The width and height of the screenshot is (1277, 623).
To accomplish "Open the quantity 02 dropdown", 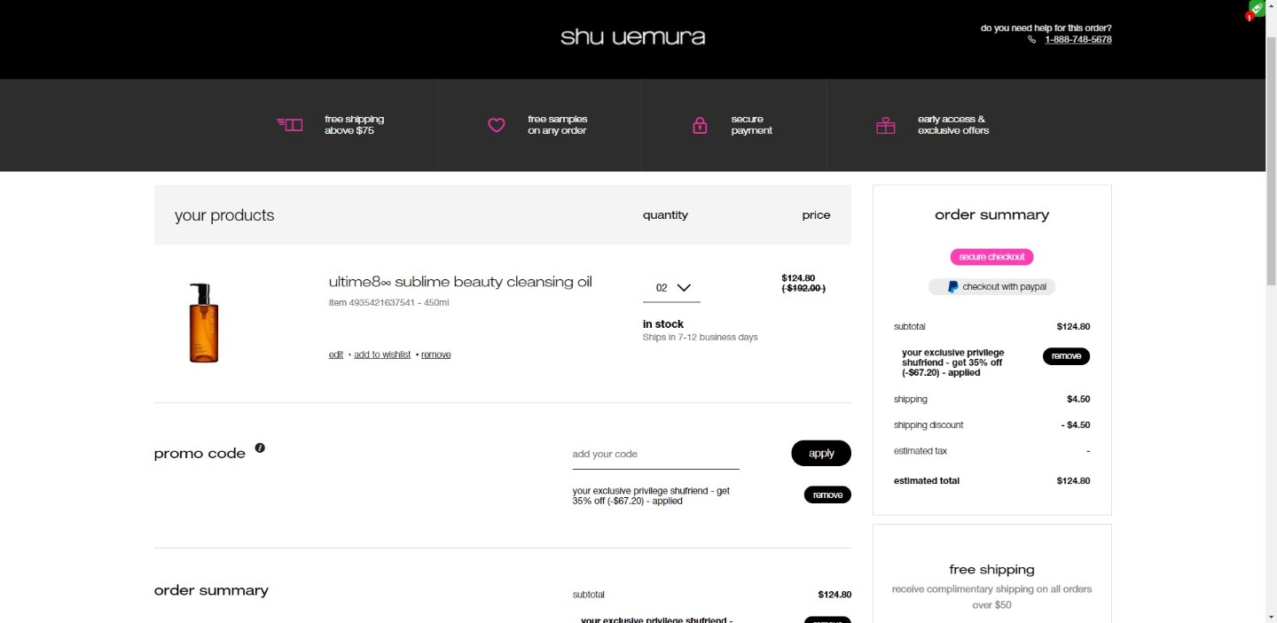I will 671,288.
